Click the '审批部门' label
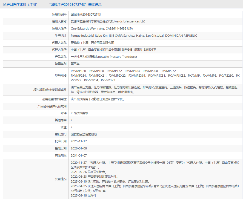The height and width of the screenshot is (199, 243). (x=61, y=134)
